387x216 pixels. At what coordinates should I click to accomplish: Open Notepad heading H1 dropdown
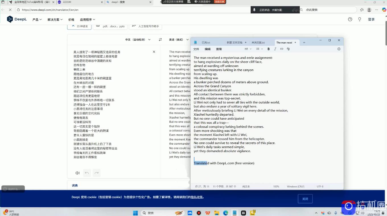pyautogui.click(x=248, y=49)
